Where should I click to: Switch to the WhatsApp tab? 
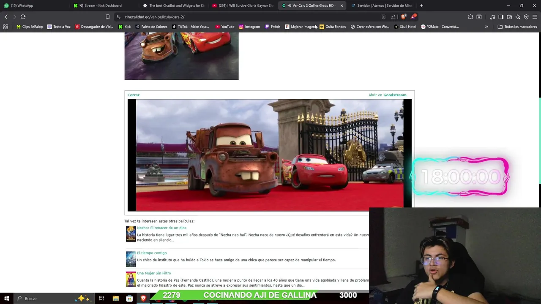(x=34, y=5)
